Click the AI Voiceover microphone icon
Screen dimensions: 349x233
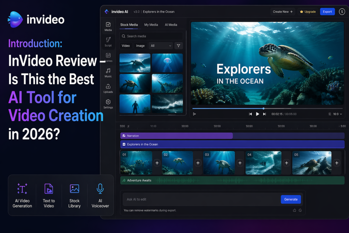click(100, 189)
